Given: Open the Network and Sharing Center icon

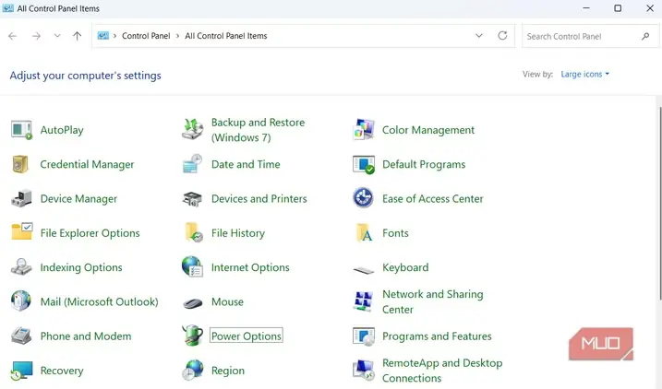Looking at the screenshot, I should [364, 301].
